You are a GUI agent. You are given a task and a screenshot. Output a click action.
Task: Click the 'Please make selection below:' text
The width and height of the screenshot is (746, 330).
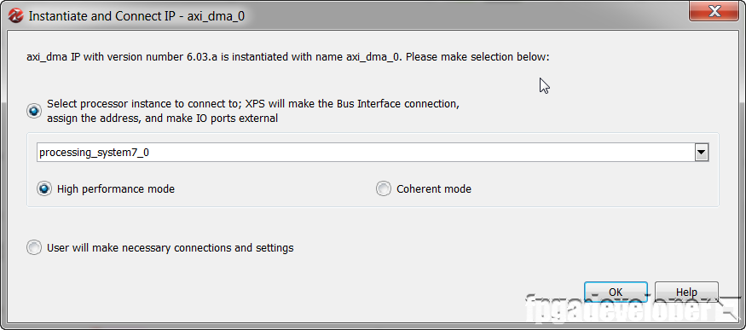coord(477,57)
